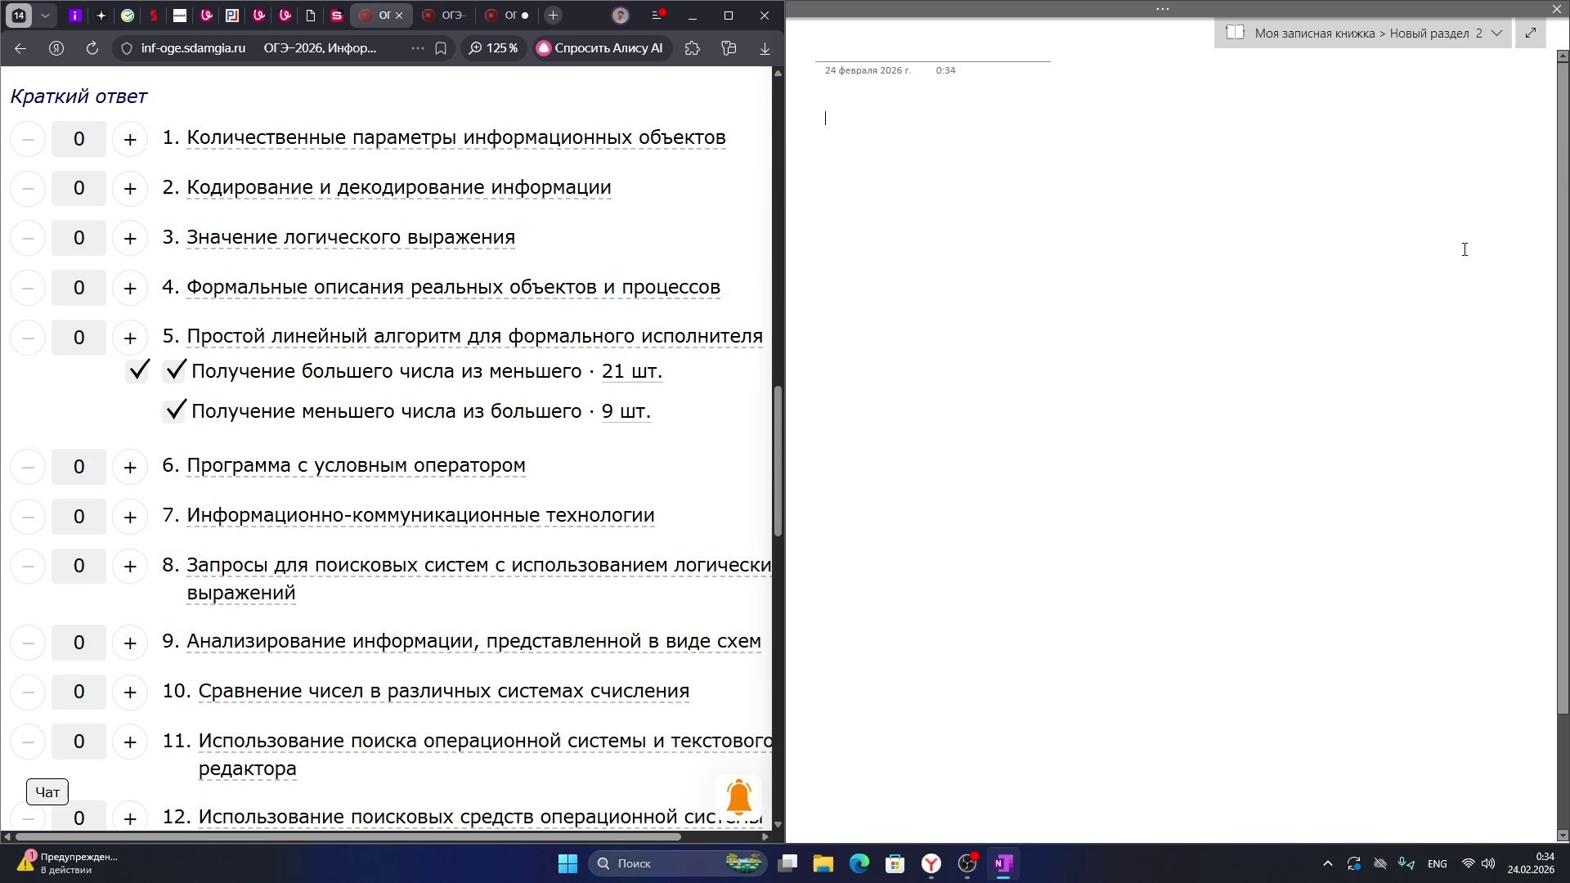Open the browser extensions puzzle icon

pyautogui.click(x=692, y=48)
